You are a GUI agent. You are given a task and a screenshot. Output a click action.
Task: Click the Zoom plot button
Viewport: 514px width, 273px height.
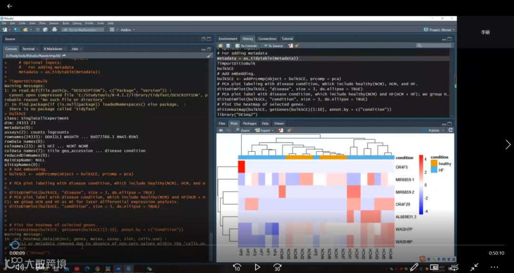point(243,130)
